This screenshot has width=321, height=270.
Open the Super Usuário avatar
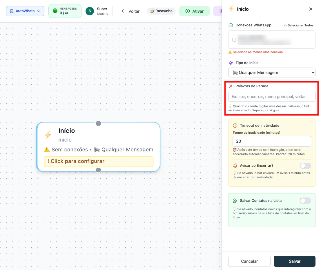coord(90,11)
